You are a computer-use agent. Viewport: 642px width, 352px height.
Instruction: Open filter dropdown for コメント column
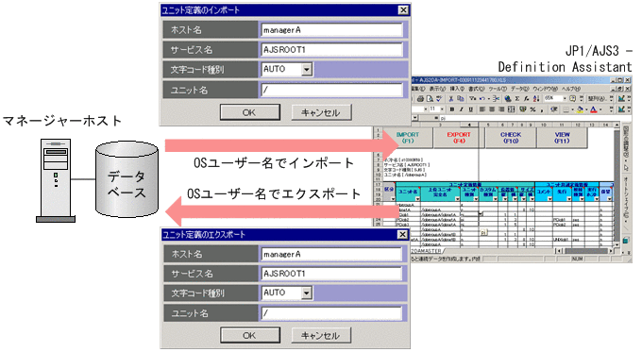coord(549,199)
